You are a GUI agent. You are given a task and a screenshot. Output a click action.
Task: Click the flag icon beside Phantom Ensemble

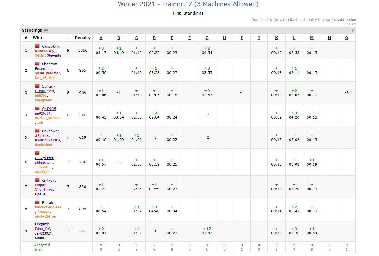pyautogui.click(x=37, y=64)
